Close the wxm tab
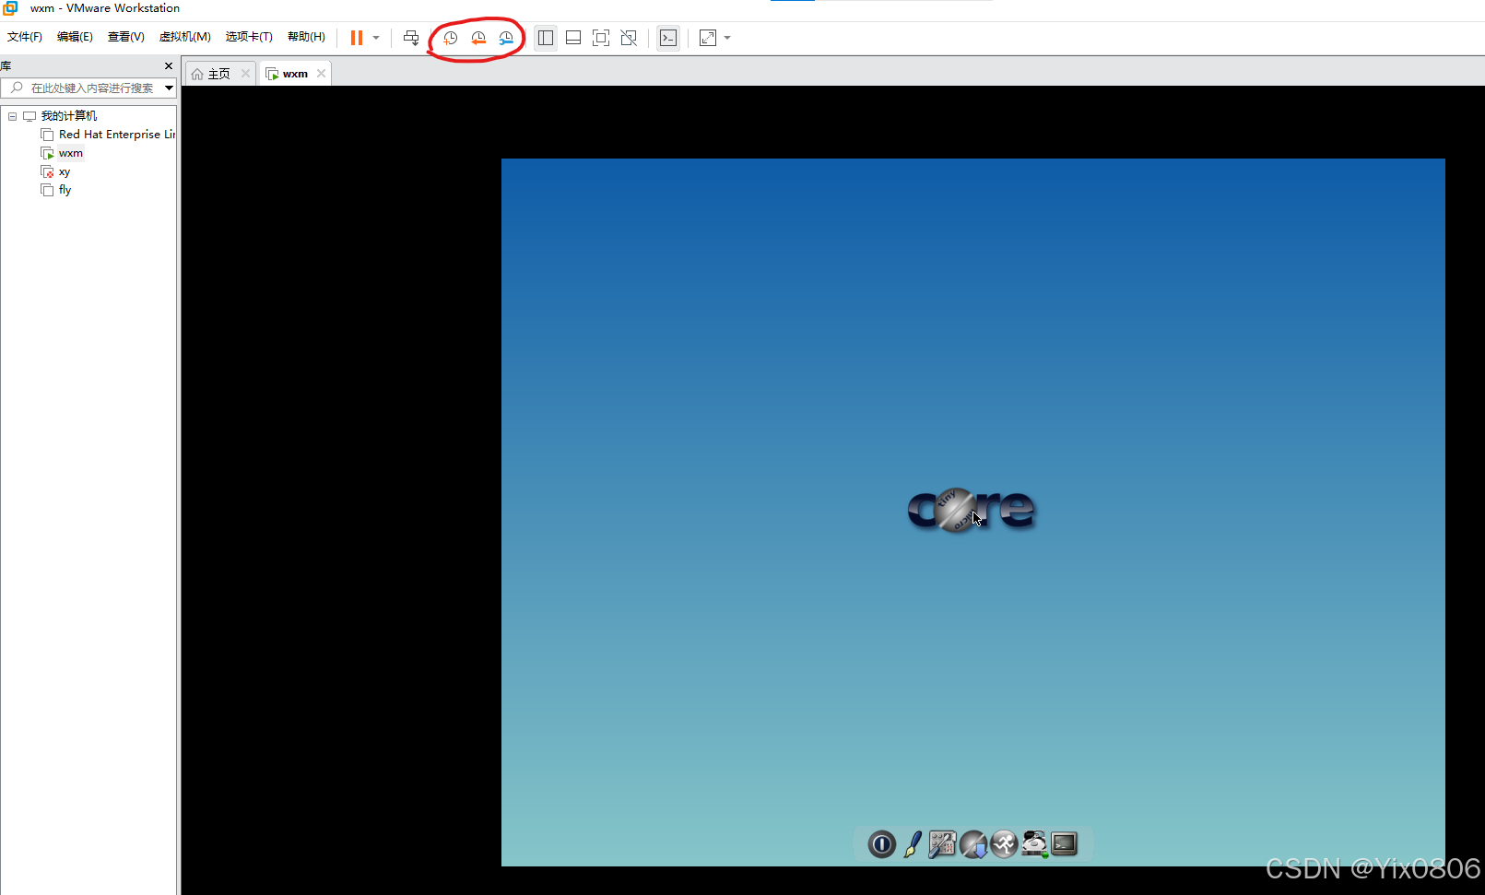1485x895 pixels. click(x=321, y=74)
